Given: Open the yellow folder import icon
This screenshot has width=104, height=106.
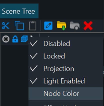Looking at the screenshot, I should click(62, 26).
